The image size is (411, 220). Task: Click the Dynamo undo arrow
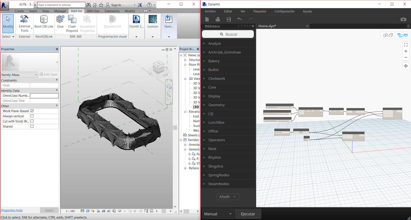[239, 19]
